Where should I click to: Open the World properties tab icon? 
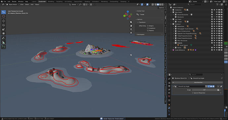pos(169,96)
